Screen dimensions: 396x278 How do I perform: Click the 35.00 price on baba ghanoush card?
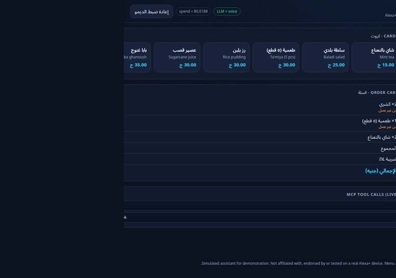point(138,65)
